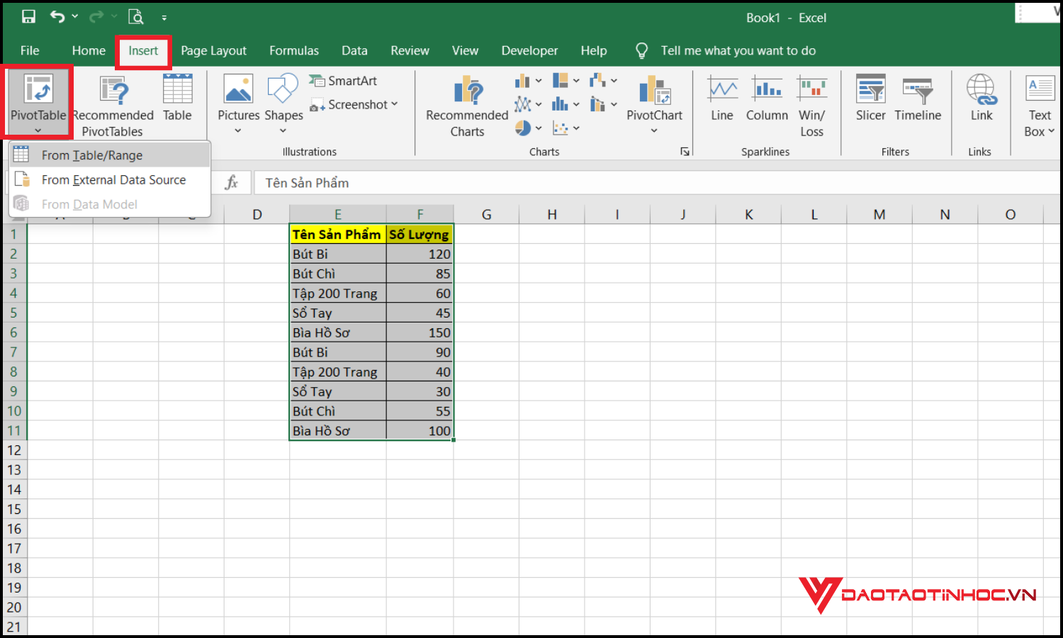1063x638 pixels.
Task: Insert a Column sparkline
Action: click(767, 99)
